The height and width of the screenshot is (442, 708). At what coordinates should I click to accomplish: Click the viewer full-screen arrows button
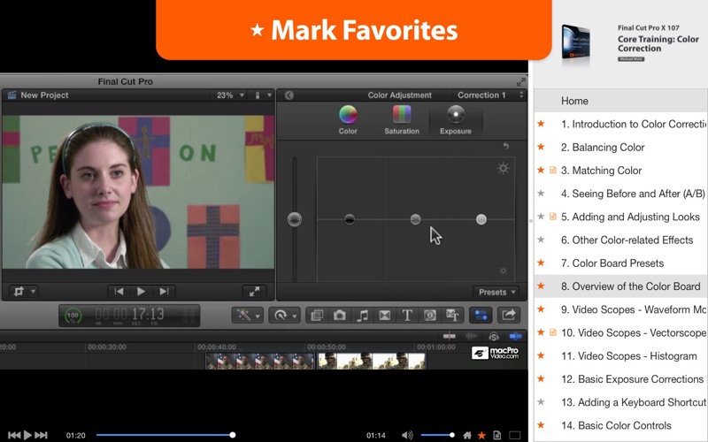pos(254,292)
